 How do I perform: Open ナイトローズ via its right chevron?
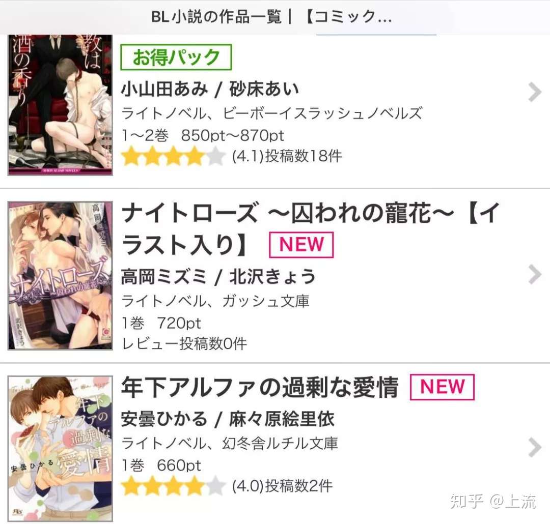[535, 274]
